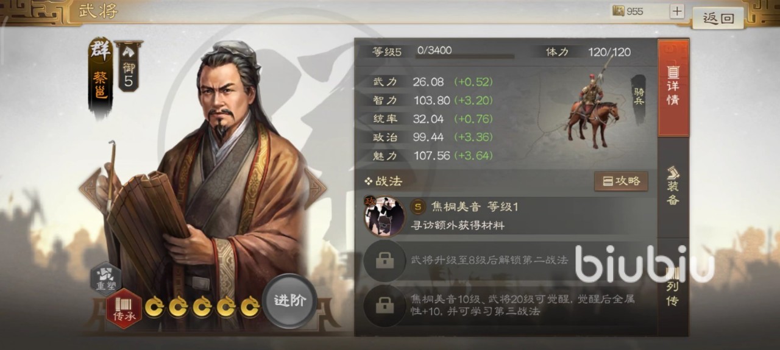The width and height of the screenshot is (780, 350).
Task: Open the 传承 inheritance hexagon icon
Action: pos(124,309)
